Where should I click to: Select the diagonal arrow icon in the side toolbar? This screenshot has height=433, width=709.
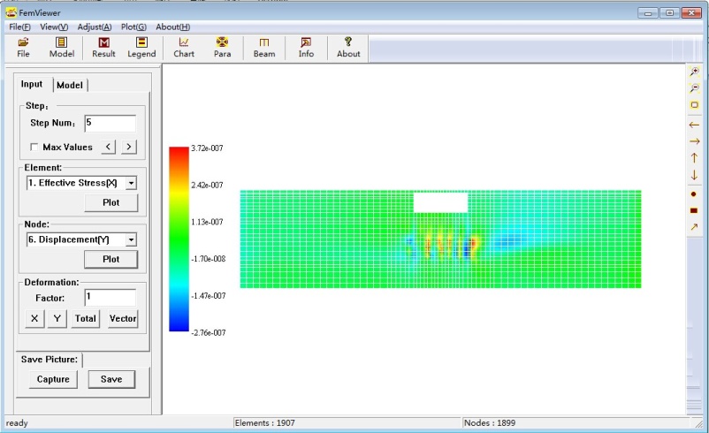coord(694,227)
